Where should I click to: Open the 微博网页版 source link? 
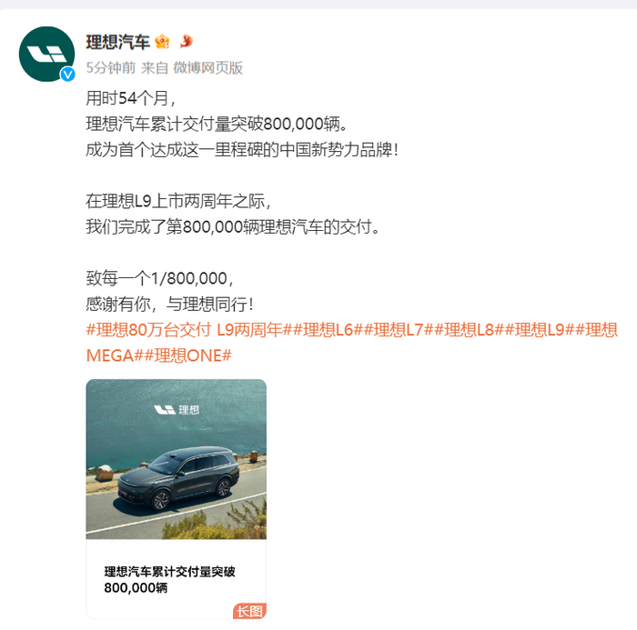click(x=208, y=68)
